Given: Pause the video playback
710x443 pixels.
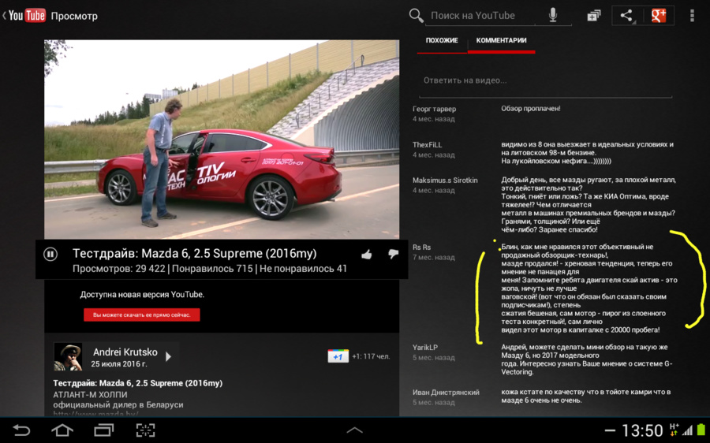Looking at the screenshot, I should 50,255.
